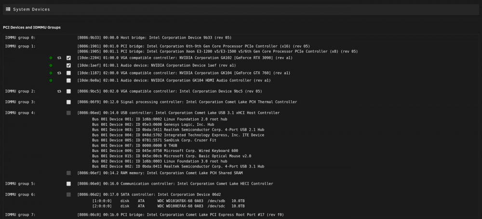The height and width of the screenshot is (219, 482).
Task: Click the green status dot for GTX 760
Action: 51,73
